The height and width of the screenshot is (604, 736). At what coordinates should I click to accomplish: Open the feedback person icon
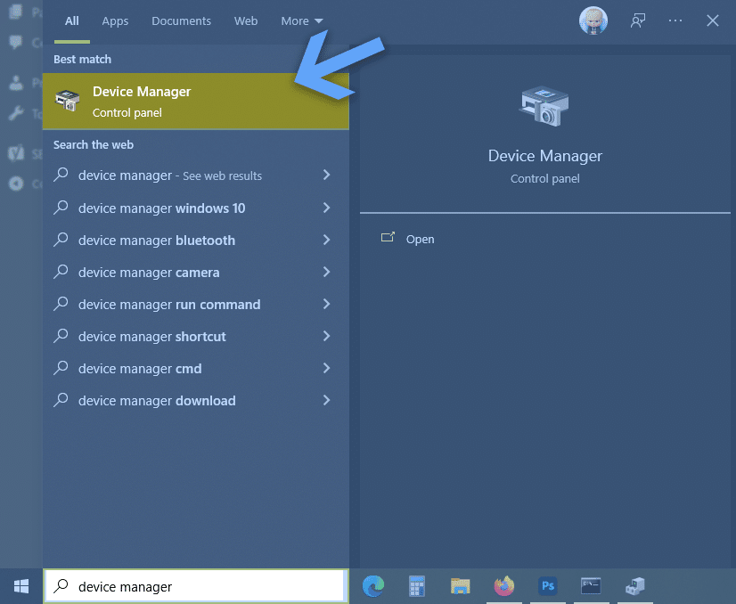coord(637,20)
